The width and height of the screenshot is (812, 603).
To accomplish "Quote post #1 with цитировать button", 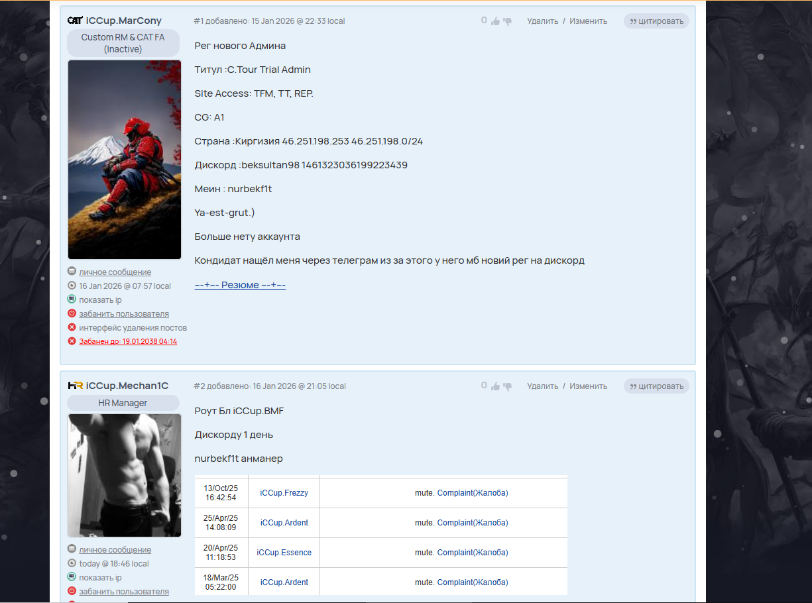I will [656, 21].
